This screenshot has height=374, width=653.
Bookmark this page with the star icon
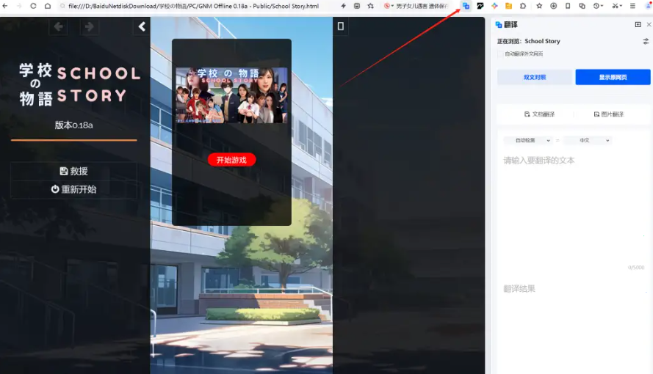click(539, 6)
